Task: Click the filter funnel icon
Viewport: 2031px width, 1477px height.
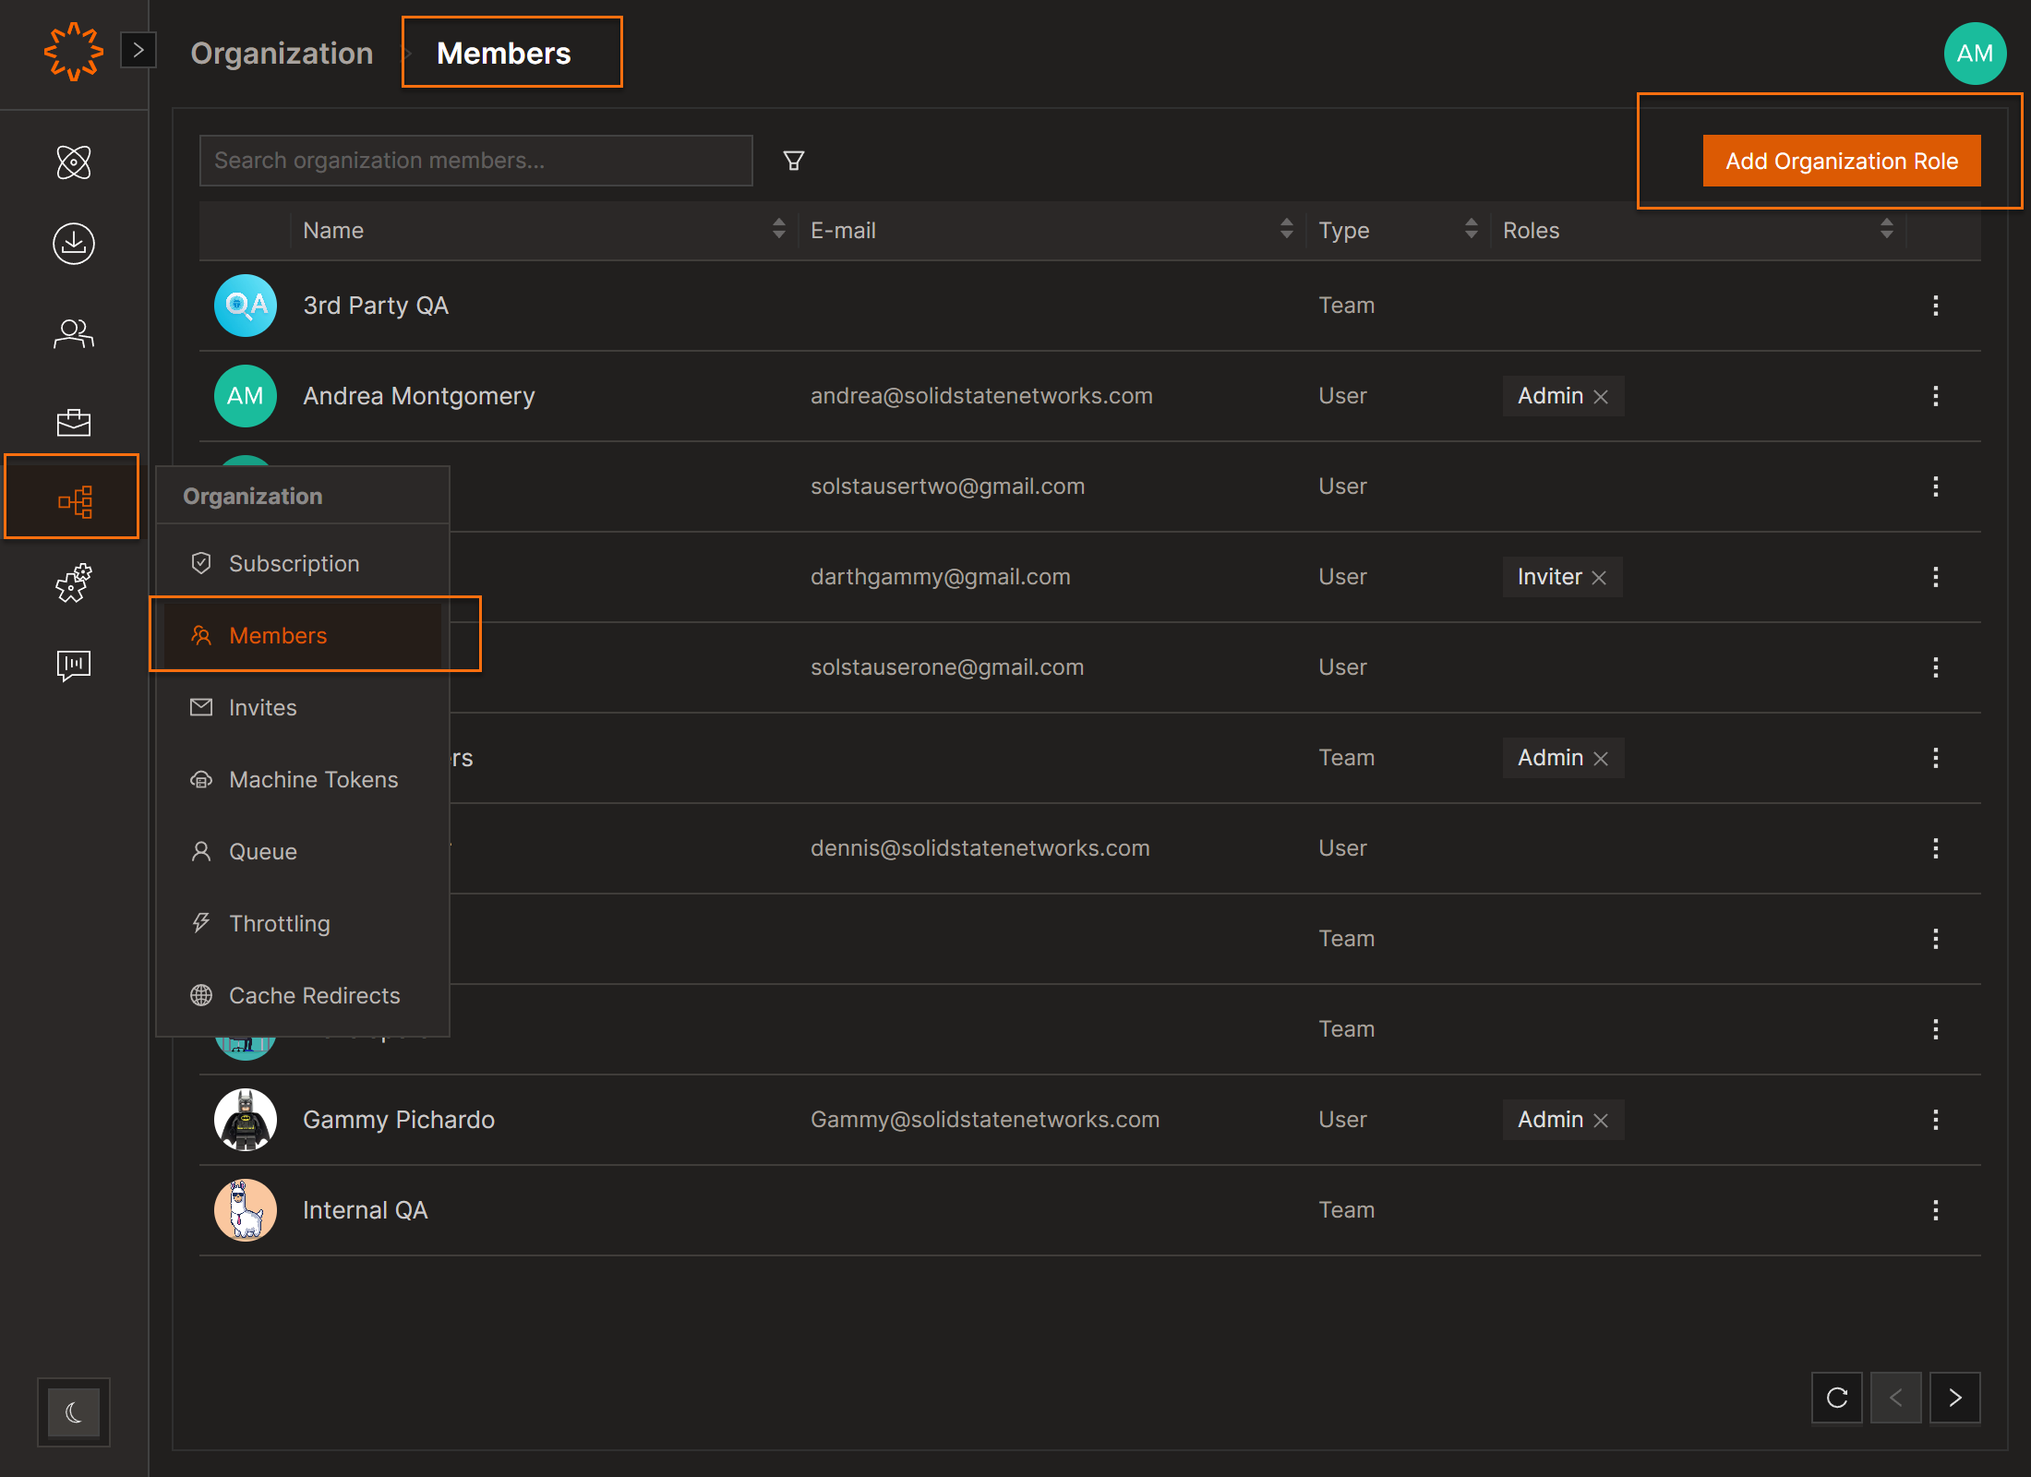Action: pyautogui.click(x=793, y=161)
